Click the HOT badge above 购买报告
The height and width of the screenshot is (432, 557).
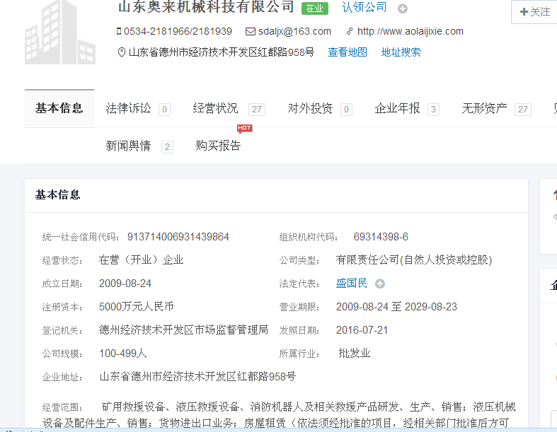click(x=244, y=129)
